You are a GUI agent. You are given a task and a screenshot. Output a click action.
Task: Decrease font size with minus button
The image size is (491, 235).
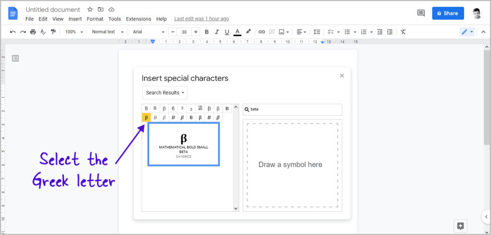coord(173,32)
